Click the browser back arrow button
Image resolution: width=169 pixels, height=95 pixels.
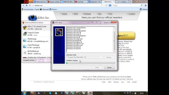tap(24, 6)
